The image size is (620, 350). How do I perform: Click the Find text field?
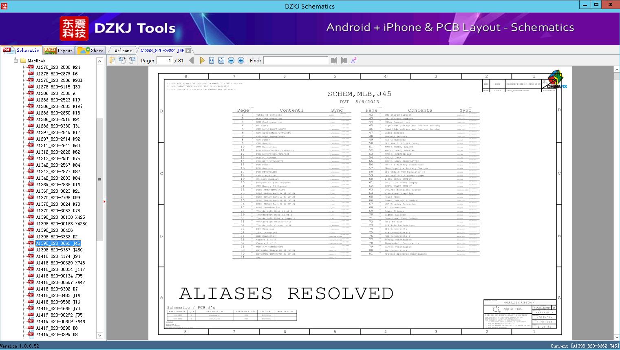[x=296, y=60]
